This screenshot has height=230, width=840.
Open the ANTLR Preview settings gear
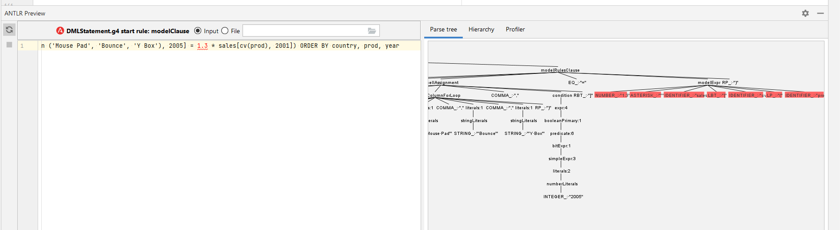805,13
